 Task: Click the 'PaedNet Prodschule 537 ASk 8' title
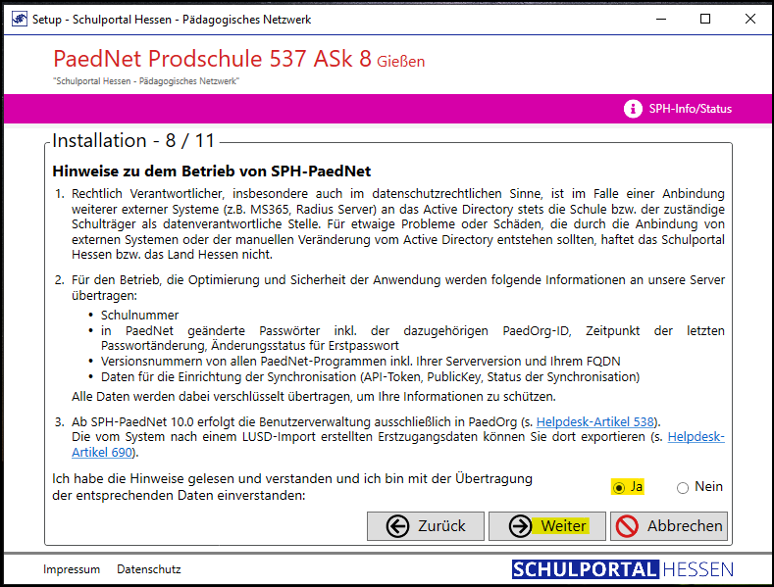click(x=212, y=59)
